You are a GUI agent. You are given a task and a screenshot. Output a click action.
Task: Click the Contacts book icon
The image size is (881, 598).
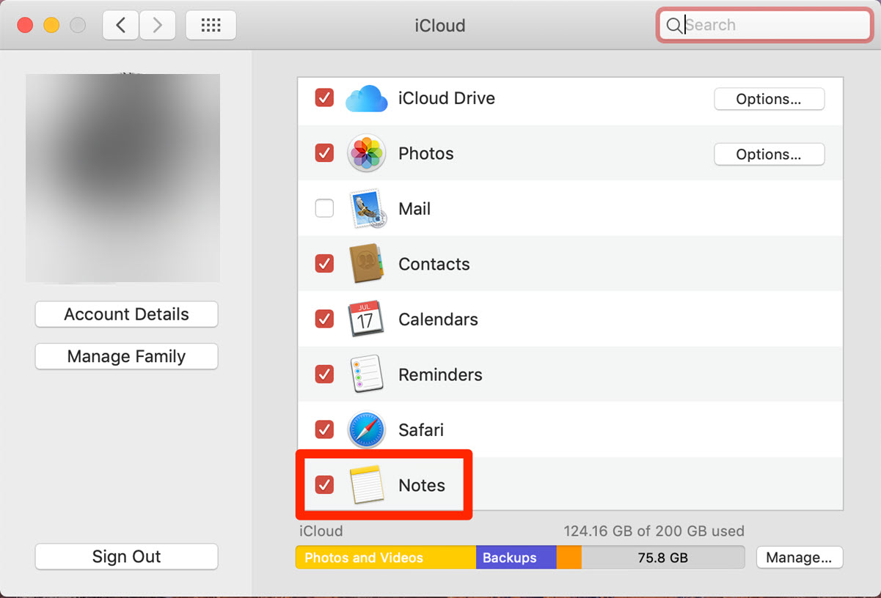click(x=367, y=264)
